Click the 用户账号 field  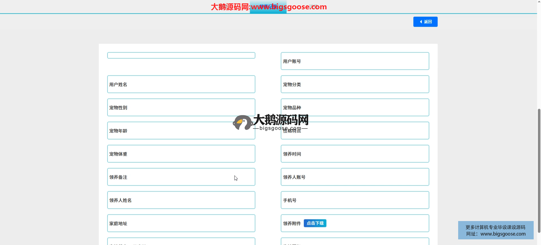(x=355, y=61)
